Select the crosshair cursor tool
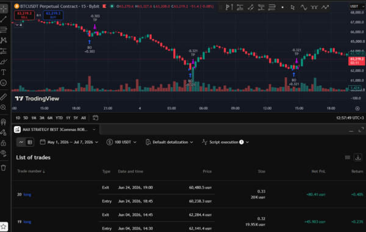 (x=4, y=9)
